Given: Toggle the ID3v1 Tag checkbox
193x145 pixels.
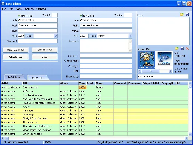Looking at the screenshot, I should (x=19, y=15).
